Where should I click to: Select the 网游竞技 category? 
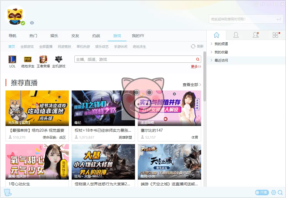(64, 47)
